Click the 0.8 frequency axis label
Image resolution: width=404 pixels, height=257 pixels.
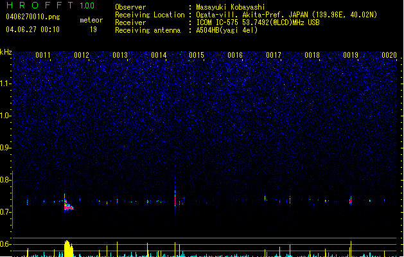point(5,180)
